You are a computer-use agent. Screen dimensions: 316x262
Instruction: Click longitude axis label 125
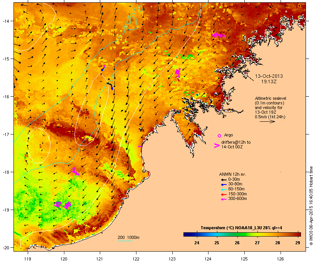(244, 259)
